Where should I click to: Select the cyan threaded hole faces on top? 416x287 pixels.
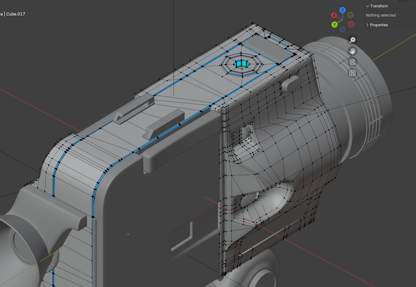coord(241,63)
